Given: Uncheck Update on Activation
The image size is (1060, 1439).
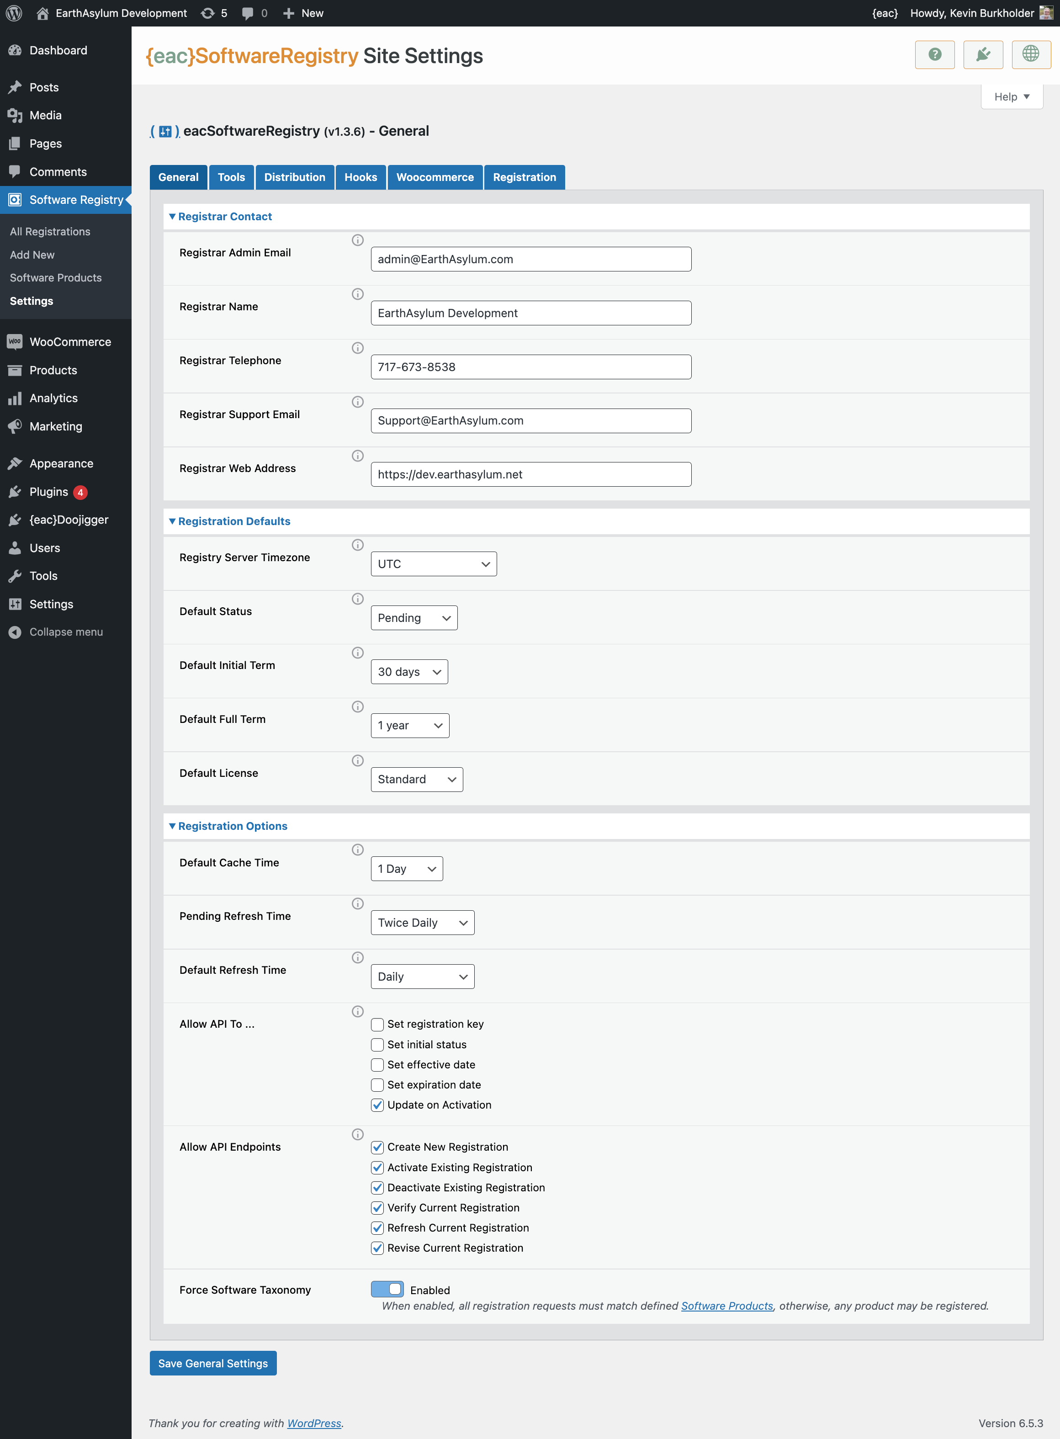Looking at the screenshot, I should pos(377,1105).
